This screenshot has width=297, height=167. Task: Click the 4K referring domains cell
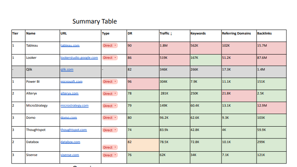pyautogui.click(x=239, y=133)
